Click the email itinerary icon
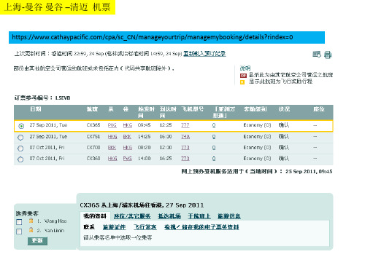This screenshot has height=273, width=365. tap(317, 55)
